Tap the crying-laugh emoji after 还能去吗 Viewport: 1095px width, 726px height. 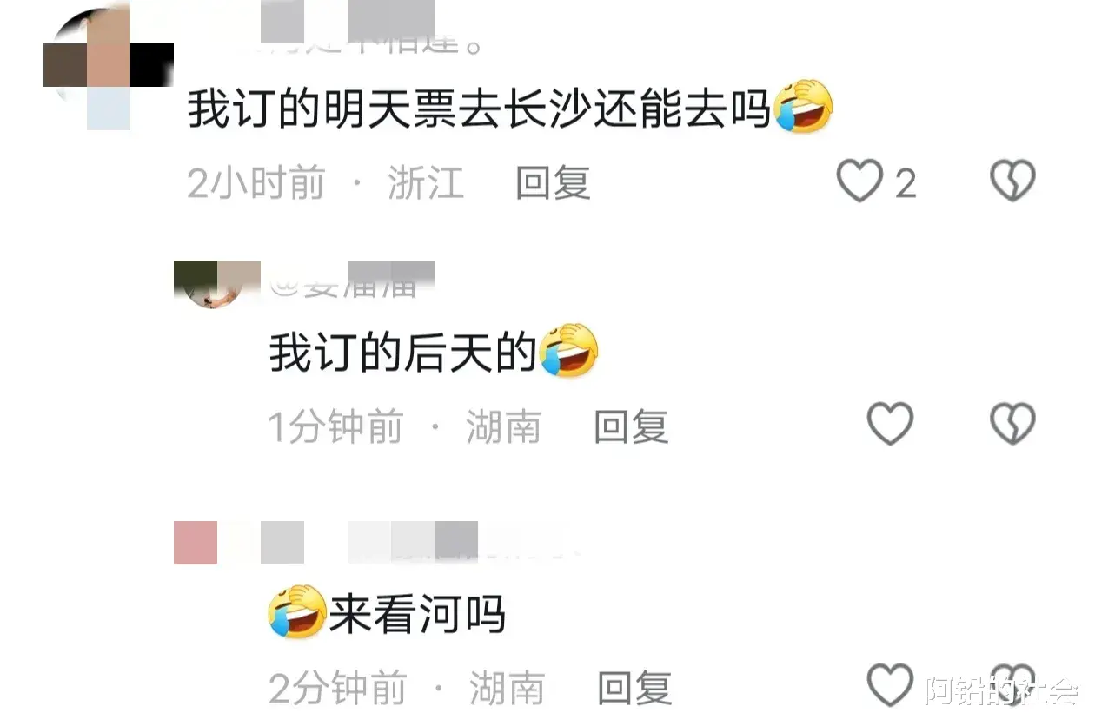coord(804,106)
